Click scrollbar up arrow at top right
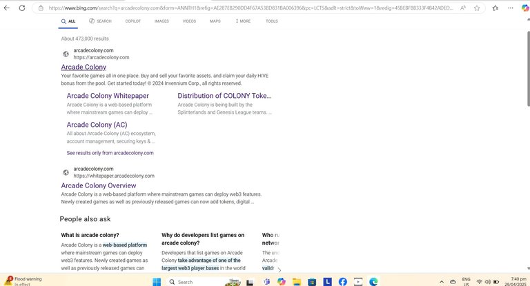This screenshot has width=530, height=286. 528,20
